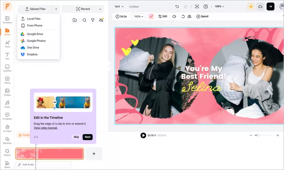Choose Google Photos from the upload menu

[39, 41]
